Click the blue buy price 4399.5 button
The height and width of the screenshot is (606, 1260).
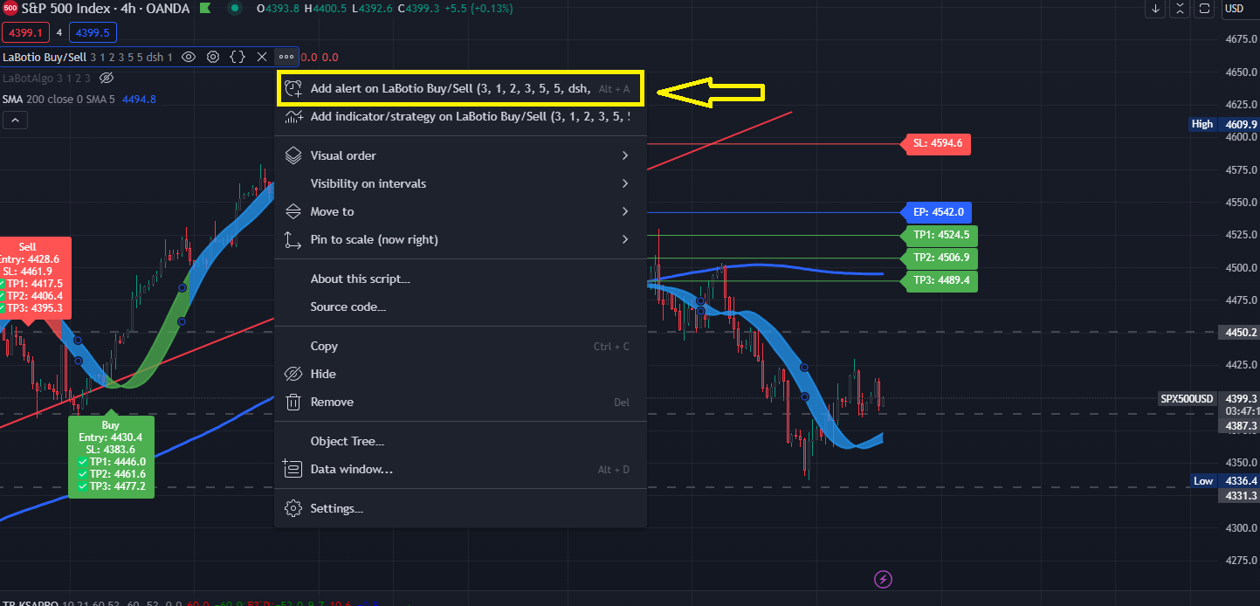(x=93, y=32)
